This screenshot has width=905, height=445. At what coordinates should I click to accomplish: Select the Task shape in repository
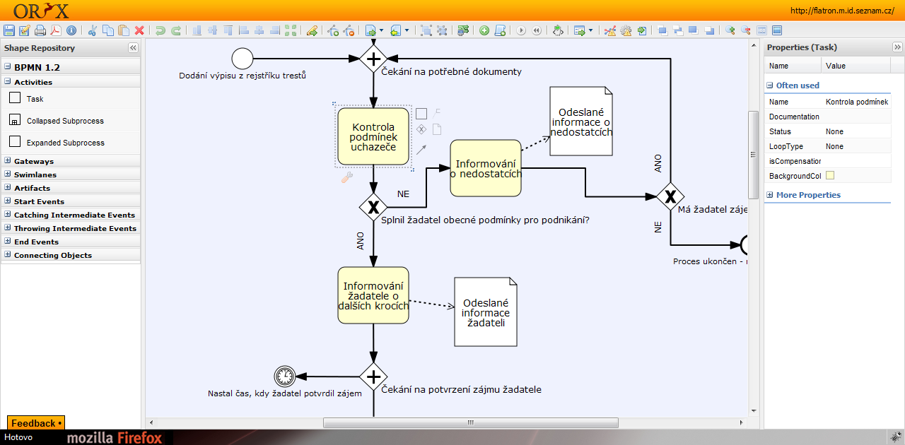pyautogui.click(x=15, y=98)
